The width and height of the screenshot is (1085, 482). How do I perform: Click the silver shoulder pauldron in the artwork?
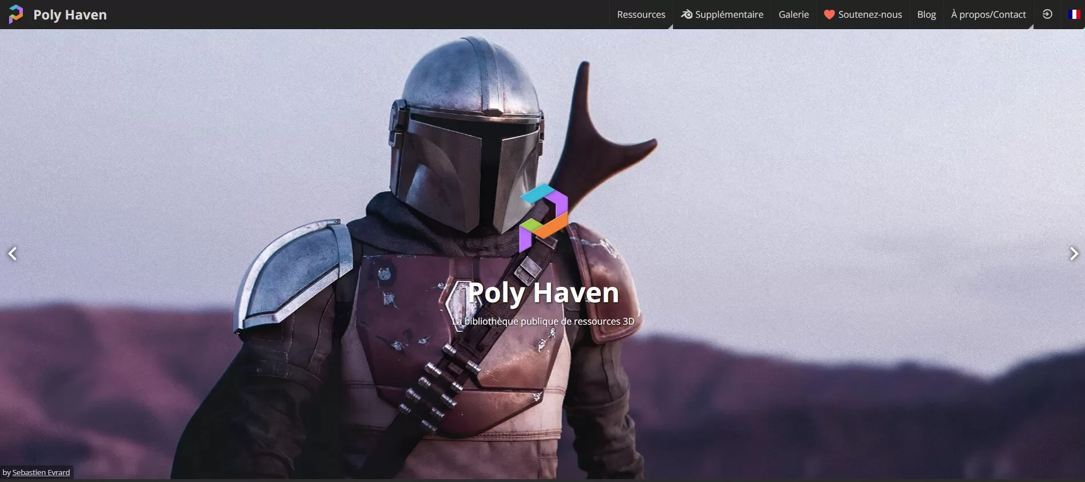click(295, 269)
